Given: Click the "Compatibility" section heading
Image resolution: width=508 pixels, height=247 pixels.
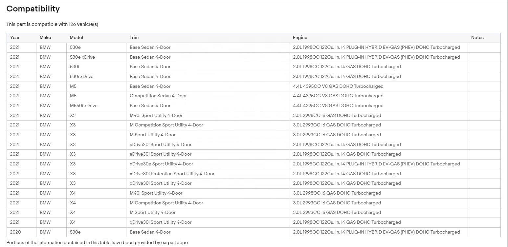Looking at the screenshot, I should [x=33, y=9].
